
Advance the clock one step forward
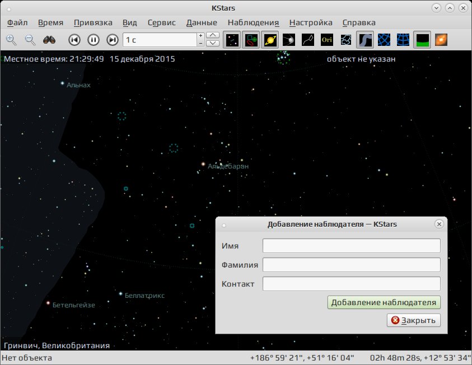click(113, 40)
